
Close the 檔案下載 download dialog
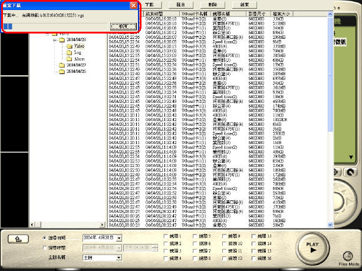tap(133, 5)
